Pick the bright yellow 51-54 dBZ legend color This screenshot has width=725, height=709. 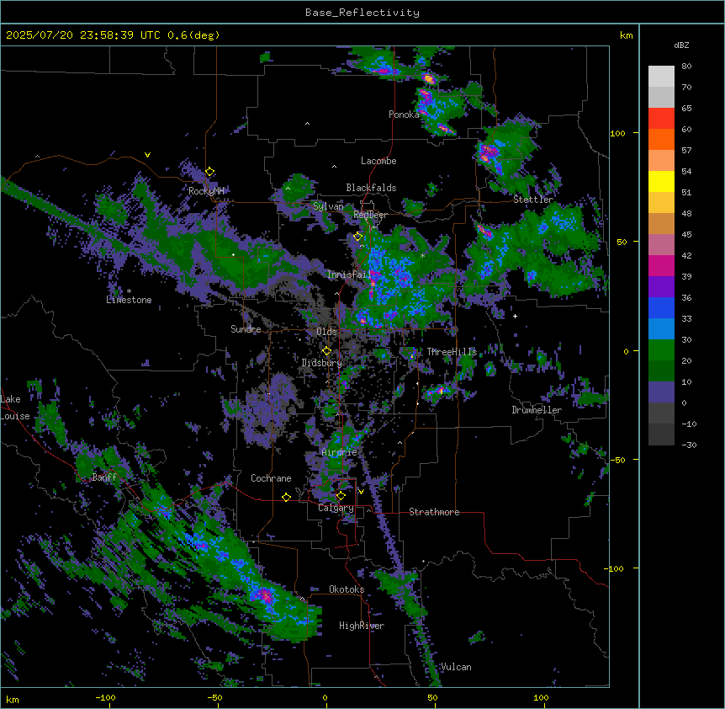coord(661,181)
